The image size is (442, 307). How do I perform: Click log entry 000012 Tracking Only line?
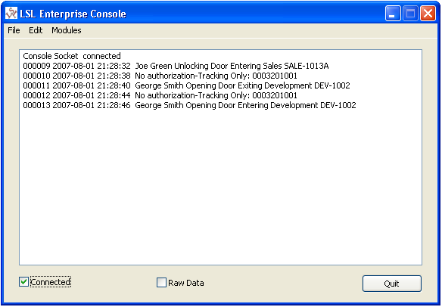[160, 95]
